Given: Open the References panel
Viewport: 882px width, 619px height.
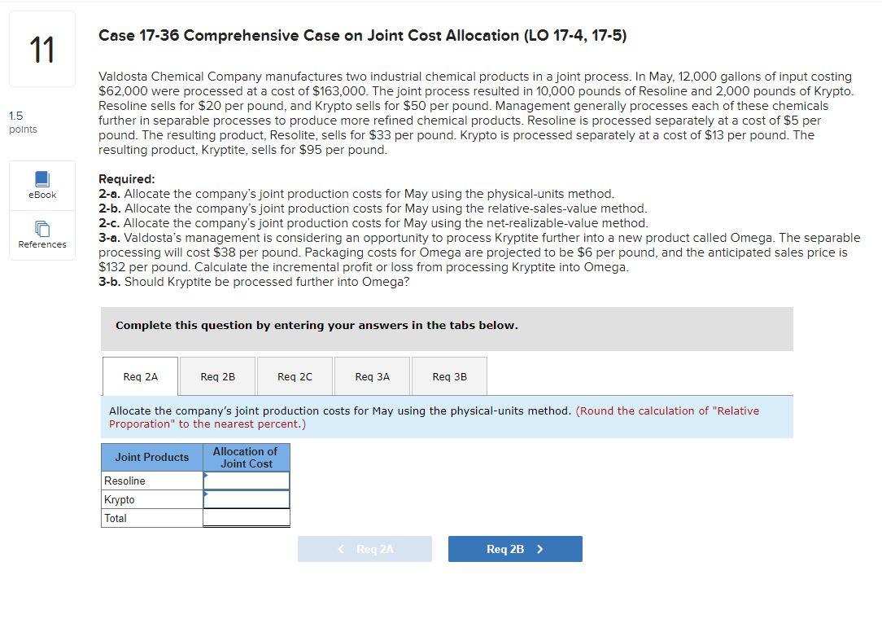Looking at the screenshot, I should tap(41, 234).
